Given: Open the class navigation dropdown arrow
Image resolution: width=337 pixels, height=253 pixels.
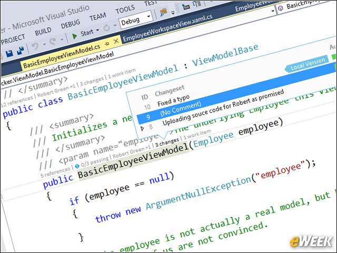Looking at the screenshot, I should click(273, 11).
